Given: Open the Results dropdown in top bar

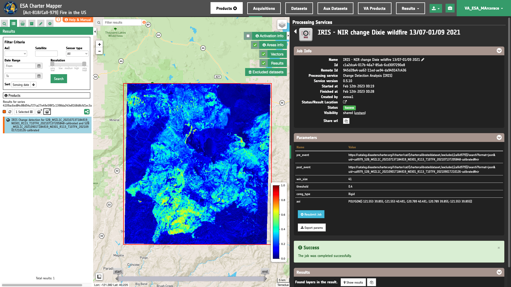Looking at the screenshot, I should (410, 8).
